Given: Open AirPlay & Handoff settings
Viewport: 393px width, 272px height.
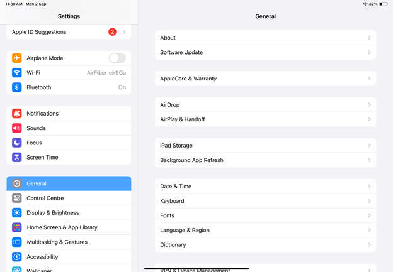Looking at the screenshot, I should (x=265, y=119).
